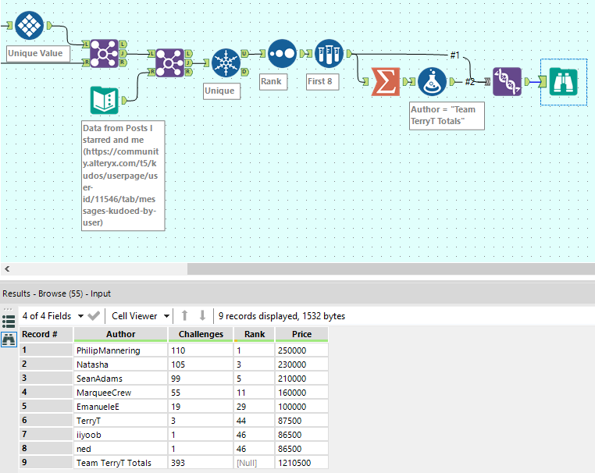This screenshot has width=595, height=473.
Task: Select the Unique snowflake tool
Action: 226,62
